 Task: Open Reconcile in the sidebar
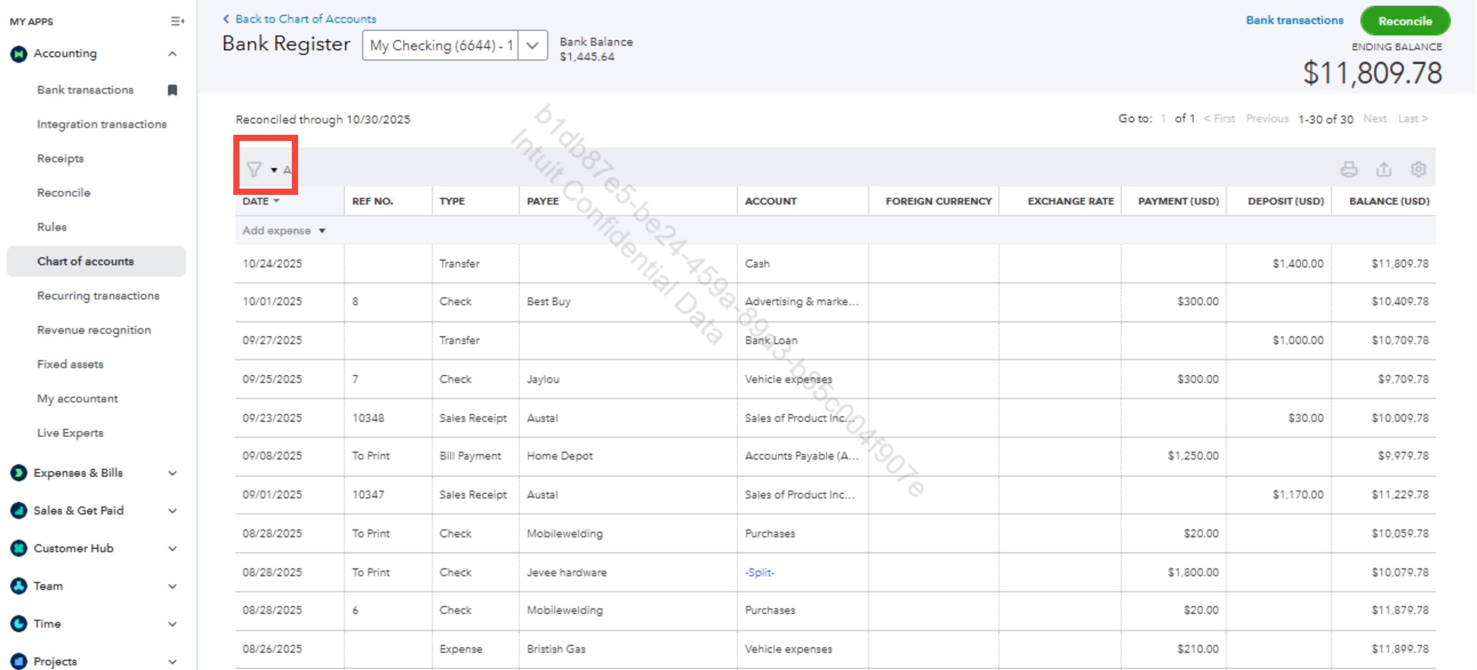point(64,193)
